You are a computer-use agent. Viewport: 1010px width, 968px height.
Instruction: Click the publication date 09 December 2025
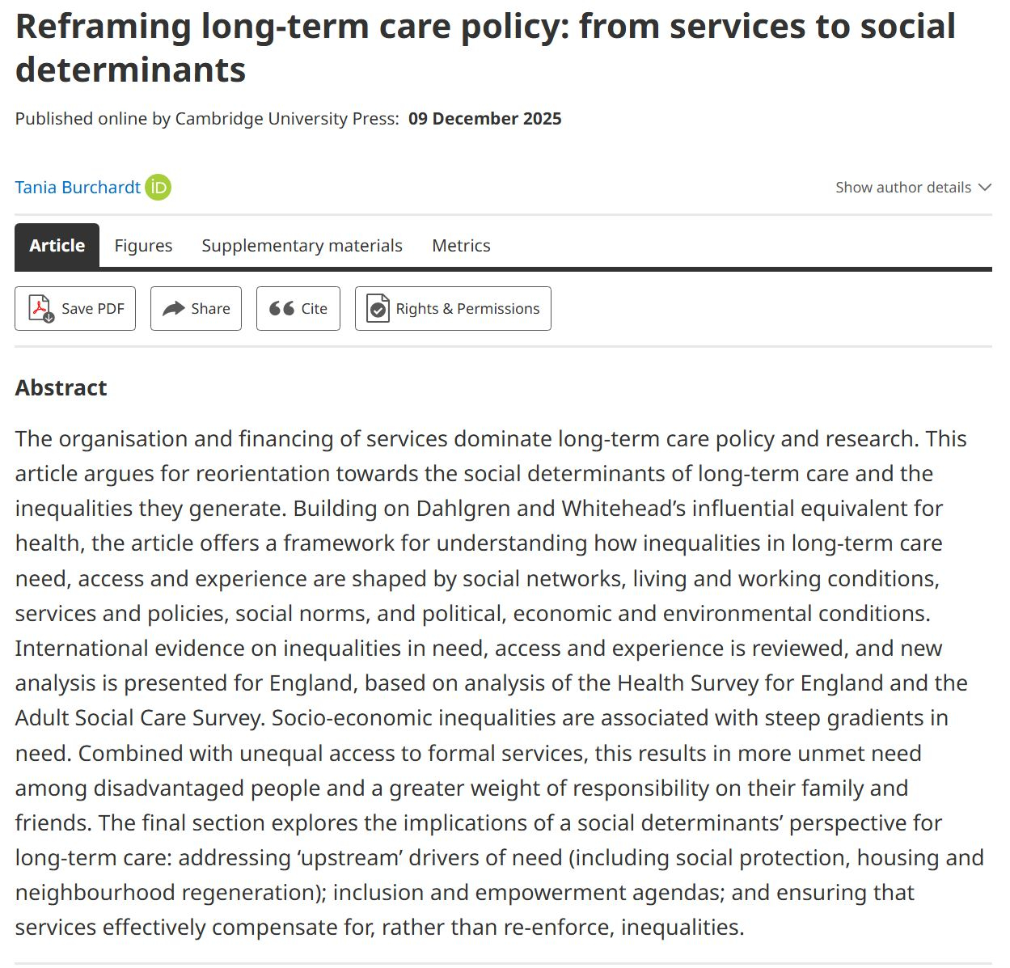(484, 119)
